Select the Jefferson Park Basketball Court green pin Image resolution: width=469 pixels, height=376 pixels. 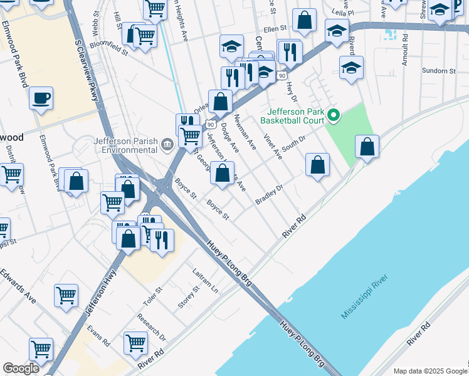(x=334, y=116)
